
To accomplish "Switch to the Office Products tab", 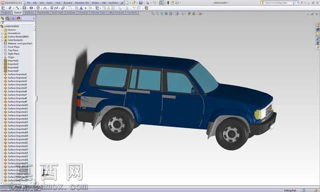I will (x=116, y=13).
